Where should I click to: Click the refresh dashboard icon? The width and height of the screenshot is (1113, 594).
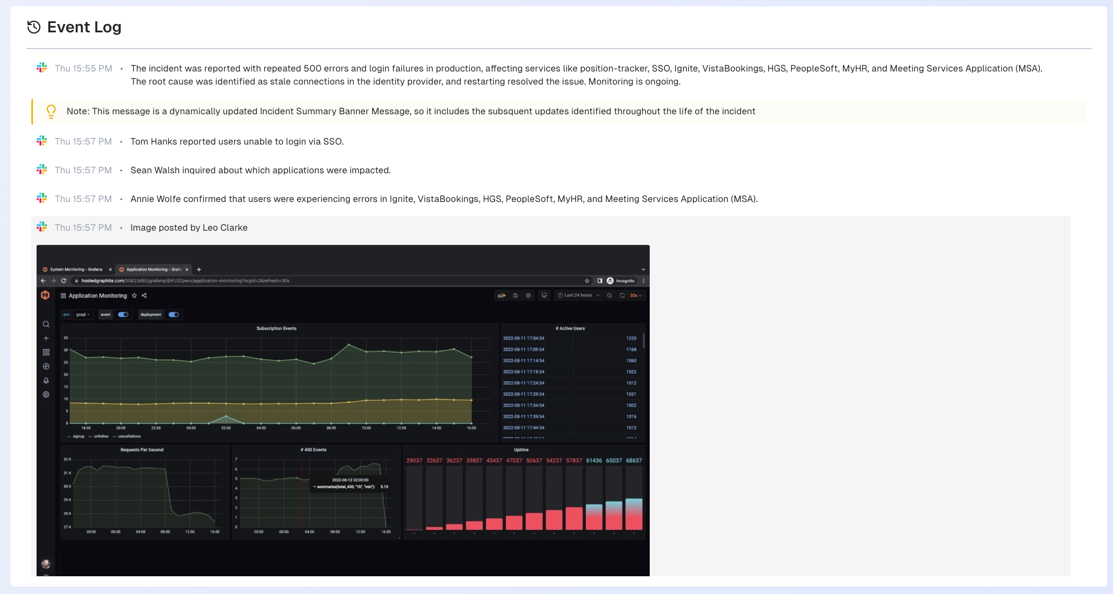622,295
